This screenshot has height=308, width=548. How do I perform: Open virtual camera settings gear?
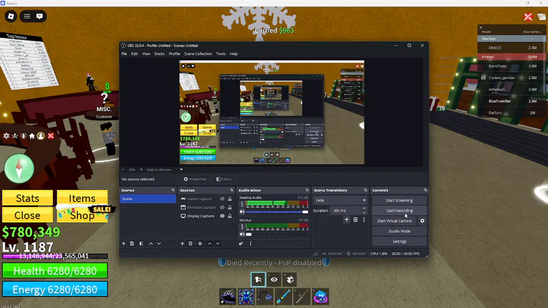pos(422,221)
